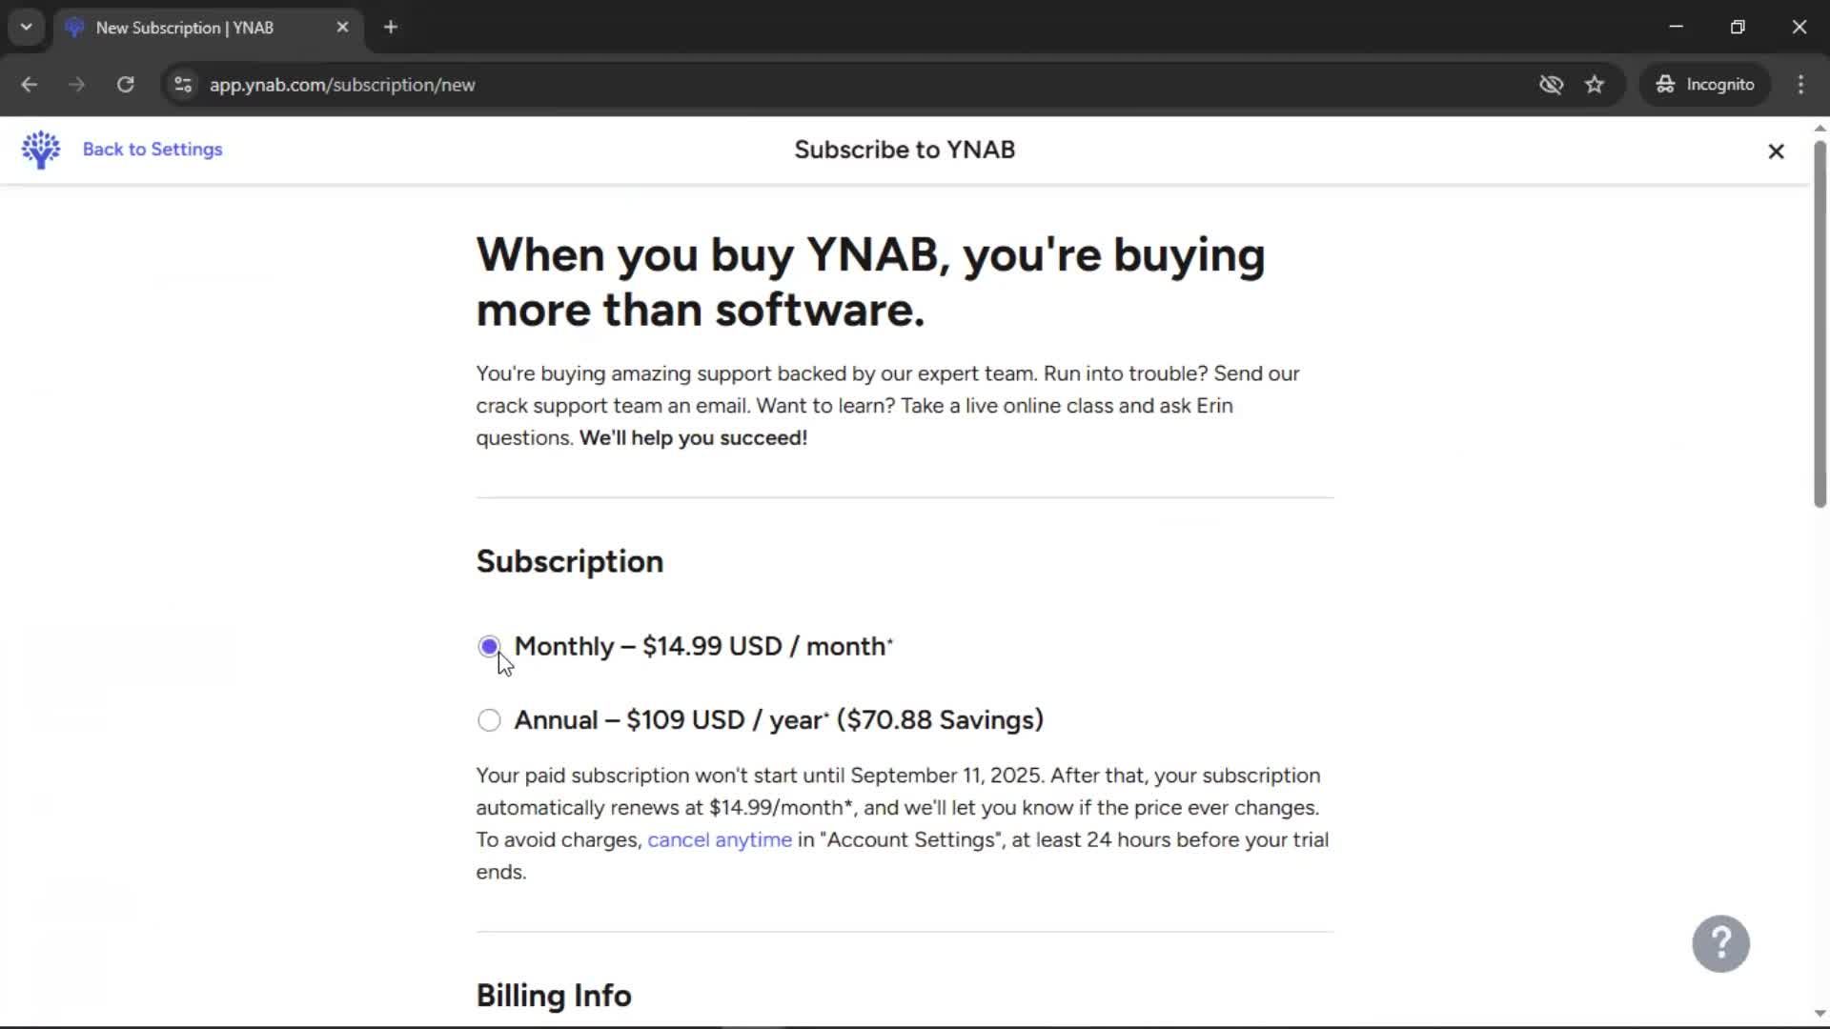Image resolution: width=1830 pixels, height=1029 pixels.
Task: Go back to Settings link
Action: click(152, 150)
